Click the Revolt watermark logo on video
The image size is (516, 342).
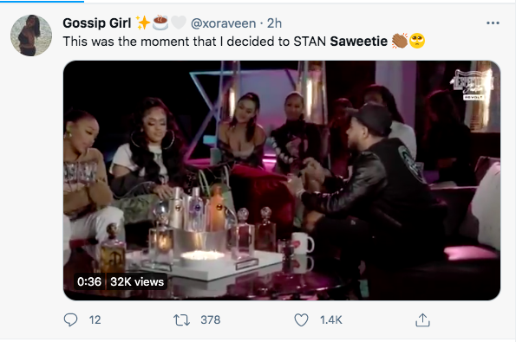pos(473,85)
